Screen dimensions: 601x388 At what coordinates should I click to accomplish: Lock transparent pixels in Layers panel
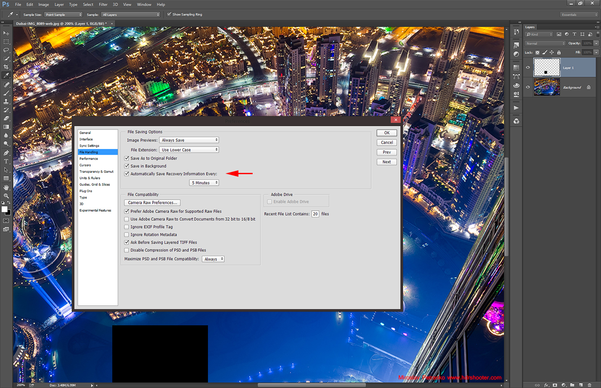538,52
